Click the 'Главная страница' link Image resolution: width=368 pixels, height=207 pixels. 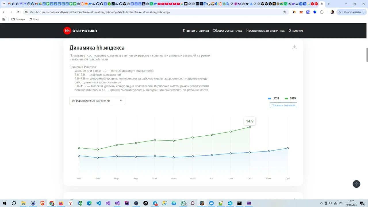pos(196,31)
